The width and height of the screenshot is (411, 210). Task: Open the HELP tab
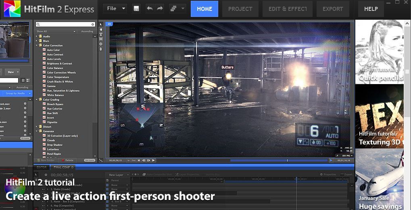point(371,9)
